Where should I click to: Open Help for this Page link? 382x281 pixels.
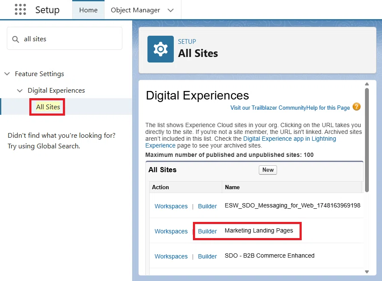328,108
